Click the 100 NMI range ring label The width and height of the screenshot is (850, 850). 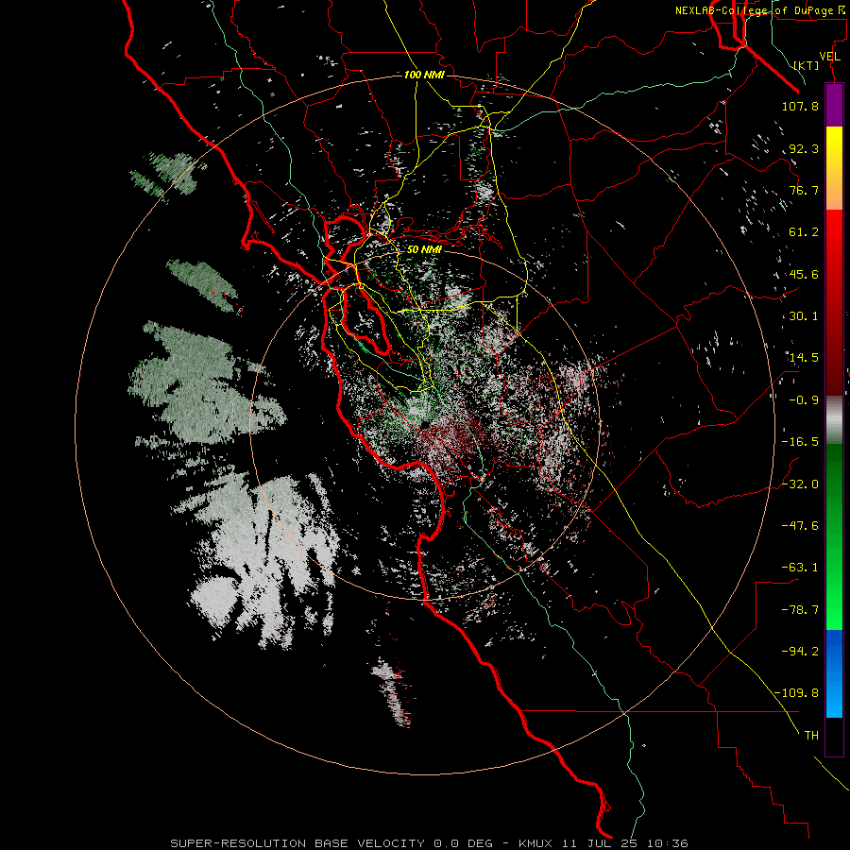pyautogui.click(x=424, y=75)
